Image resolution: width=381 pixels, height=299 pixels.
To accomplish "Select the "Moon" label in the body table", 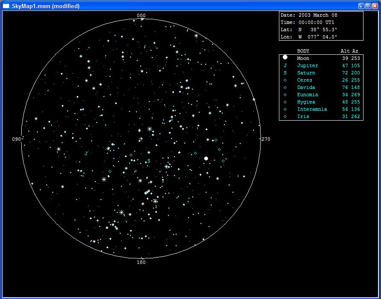I will click(x=303, y=58).
